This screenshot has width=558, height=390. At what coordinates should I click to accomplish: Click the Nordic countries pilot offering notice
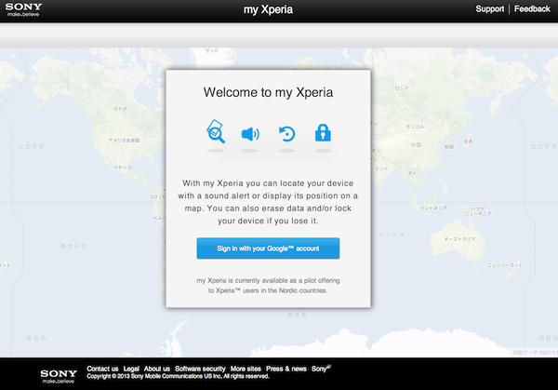pyautogui.click(x=268, y=286)
